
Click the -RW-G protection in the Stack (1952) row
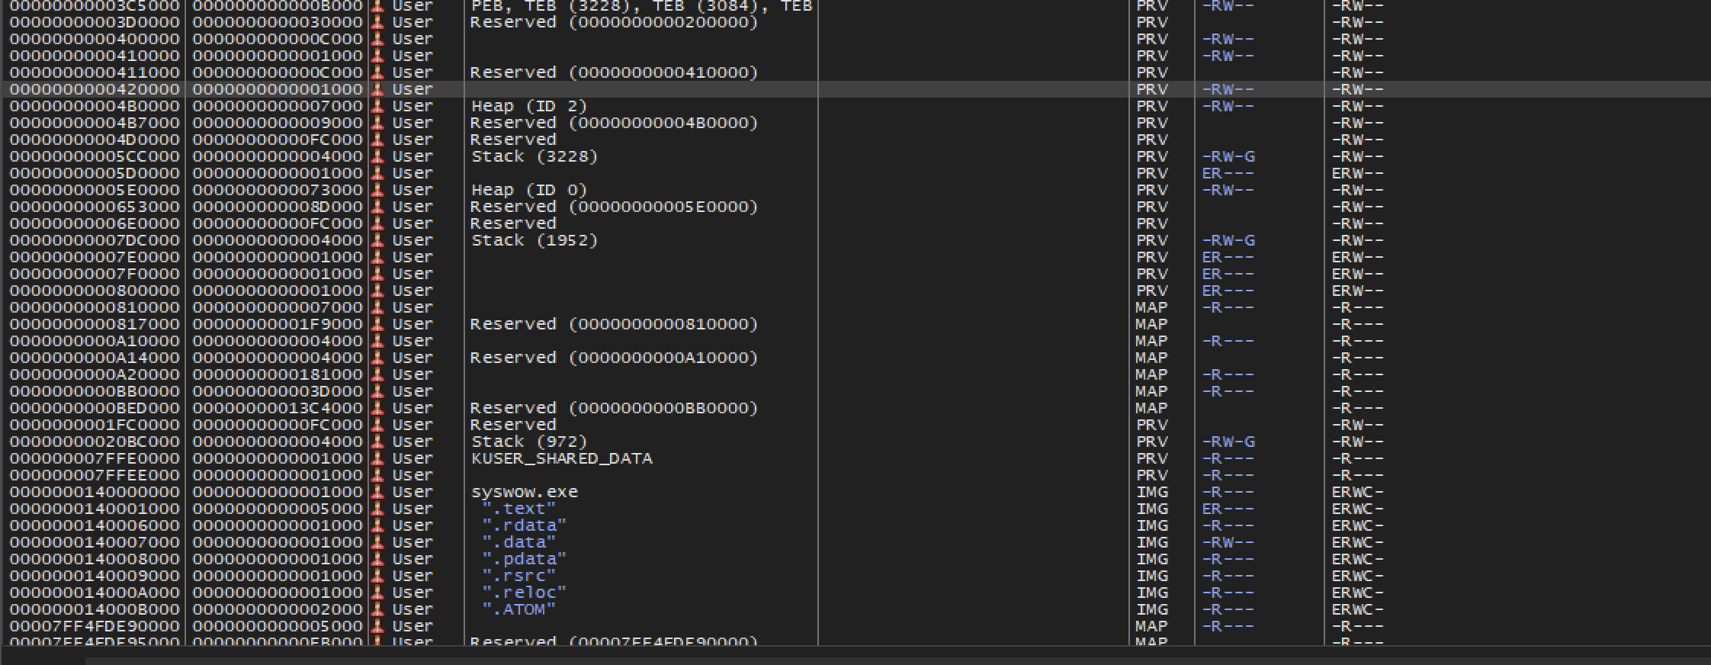pyautogui.click(x=1228, y=240)
